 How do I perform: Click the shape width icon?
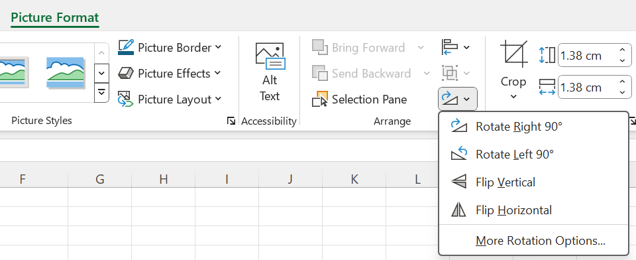pyautogui.click(x=547, y=88)
